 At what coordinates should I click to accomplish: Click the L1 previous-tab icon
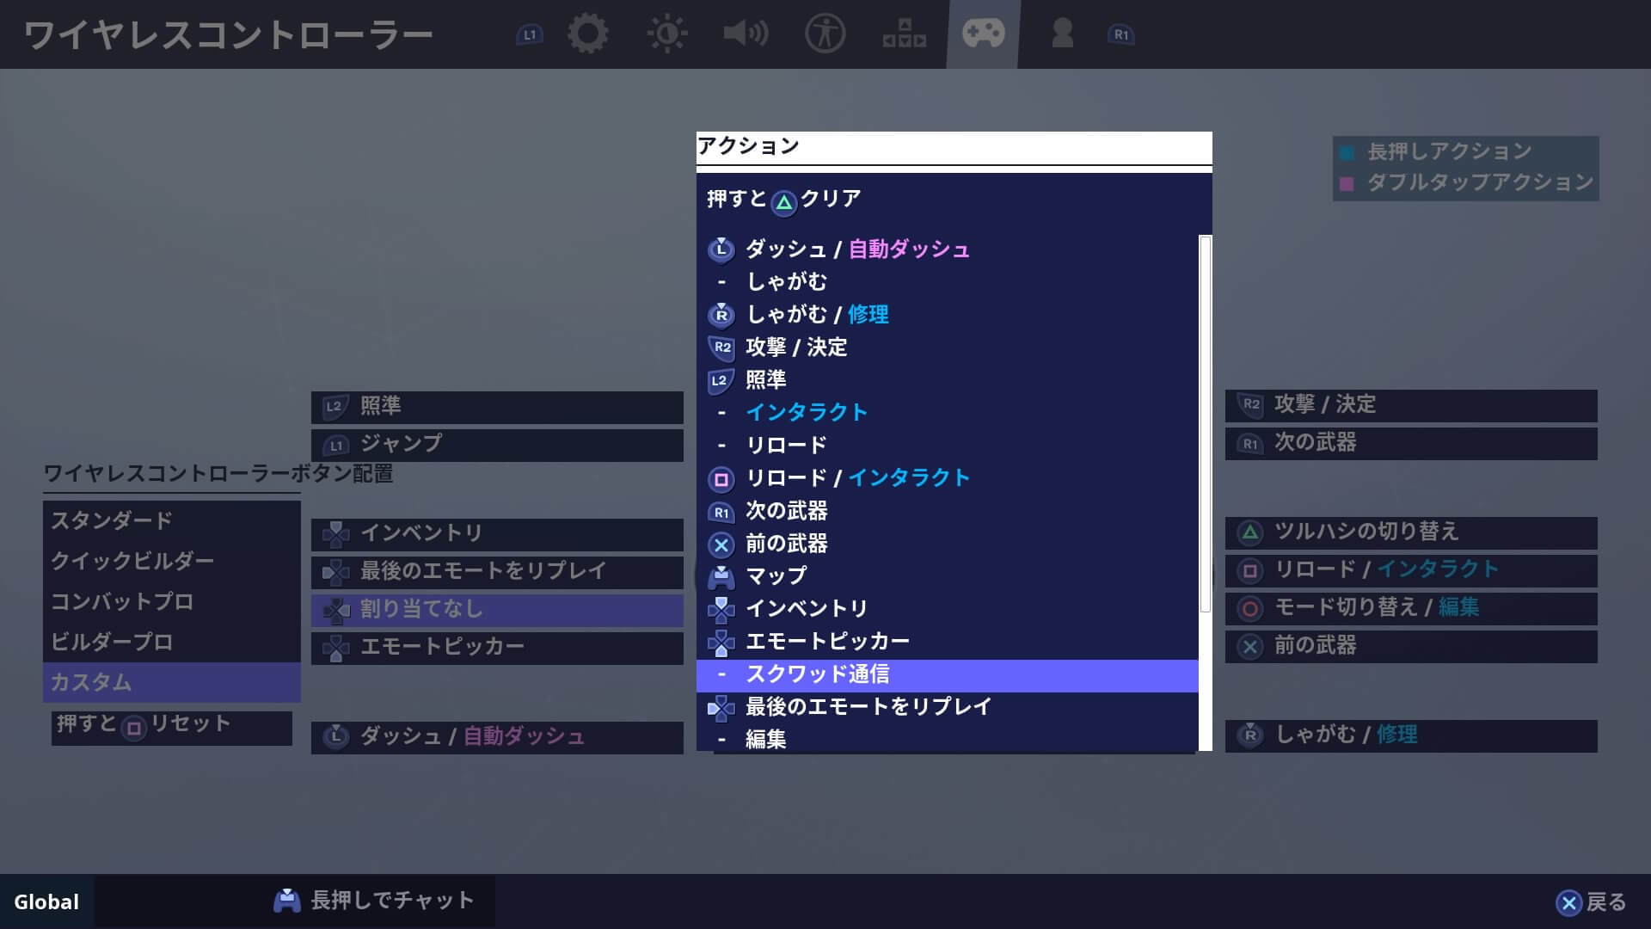pos(529,35)
